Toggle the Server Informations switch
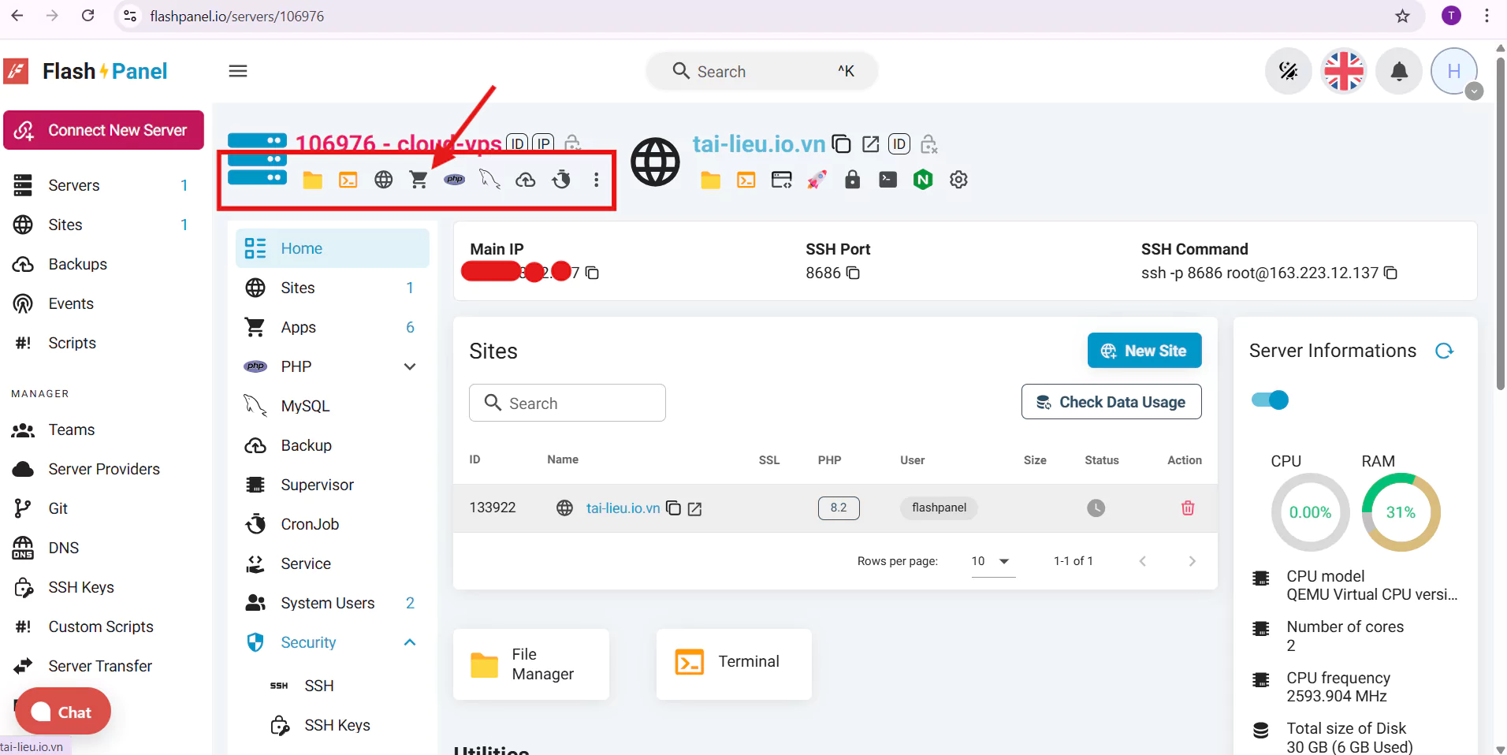The height and width of the screenshot is (755, 1507). click(x=1270, y=400)
